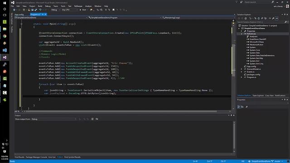Switch to the Class View tab

pyautogui.click(x=269, y=96)
